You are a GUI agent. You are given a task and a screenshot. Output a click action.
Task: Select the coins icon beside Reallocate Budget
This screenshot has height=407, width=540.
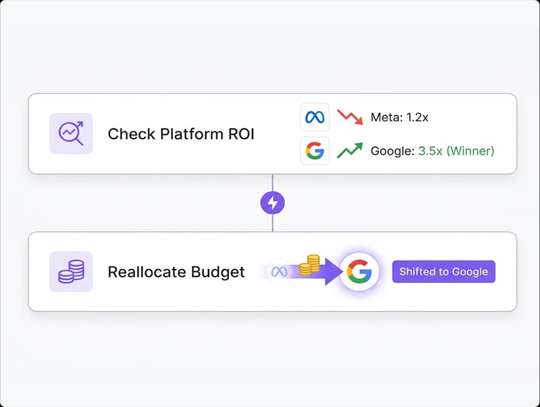click(x=71, y=271)
